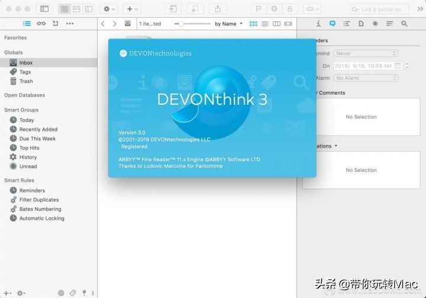Select the Recently Added smart group

click(x=38, y=129)
